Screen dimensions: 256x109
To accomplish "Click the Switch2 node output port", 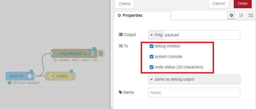I will click(x=34, y=76).
